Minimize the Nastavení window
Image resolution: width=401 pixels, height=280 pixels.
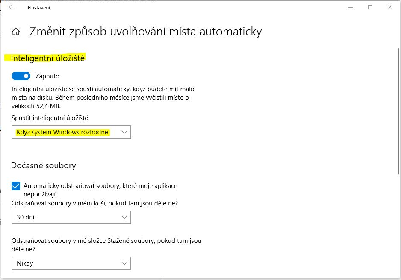351,7
